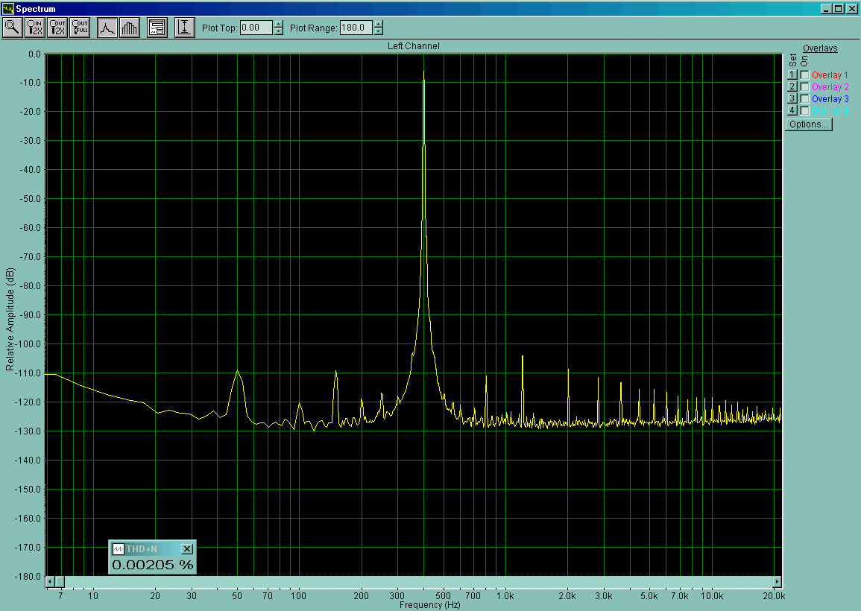The width and height of the screenshot is (861, 611).
Task: Click the Frequency (Hz) axis label
Action: pyautogui.click(x=430, y=605)
